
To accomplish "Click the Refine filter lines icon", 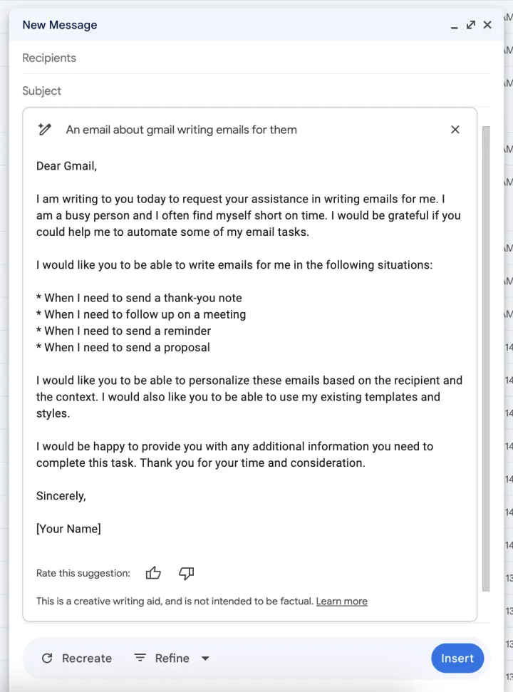I will (x=140, y=659).
